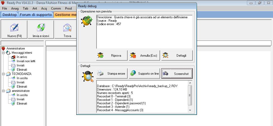Open the Comm menu
The width and height of the screenshot is (273, 126).
coord(56,8)
